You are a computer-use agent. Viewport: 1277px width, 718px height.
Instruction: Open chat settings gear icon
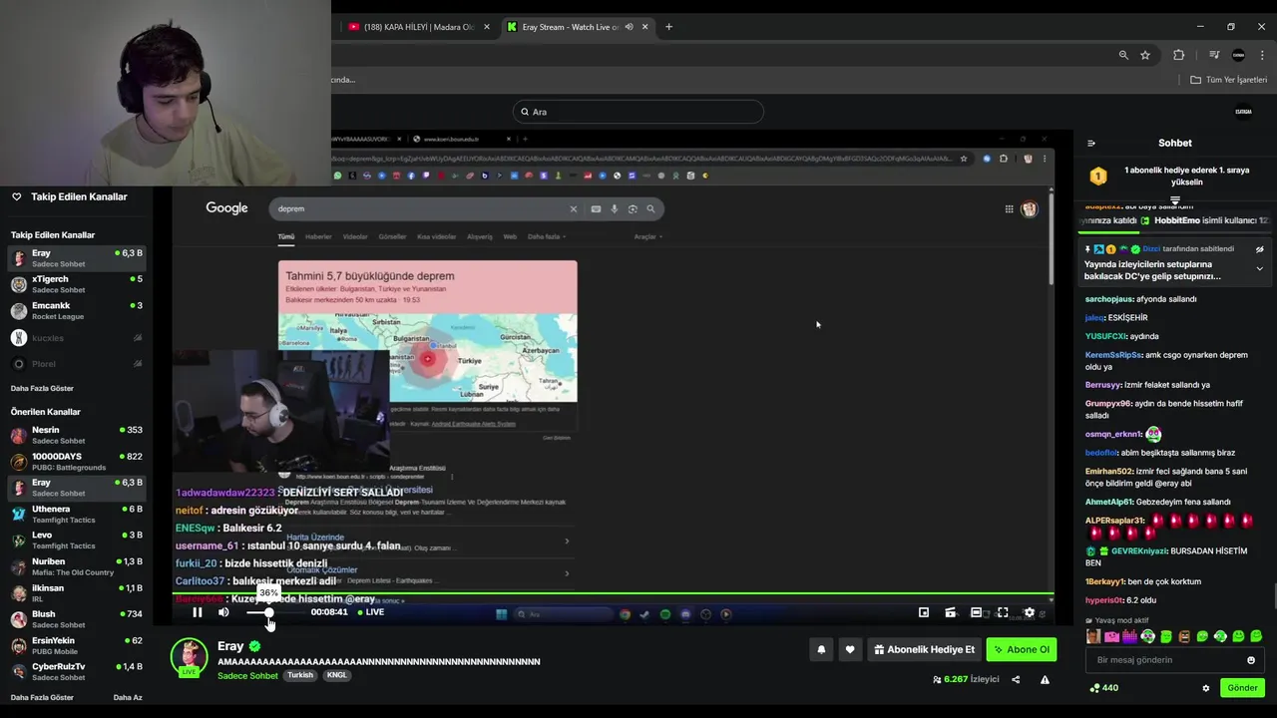[1205, 688]
